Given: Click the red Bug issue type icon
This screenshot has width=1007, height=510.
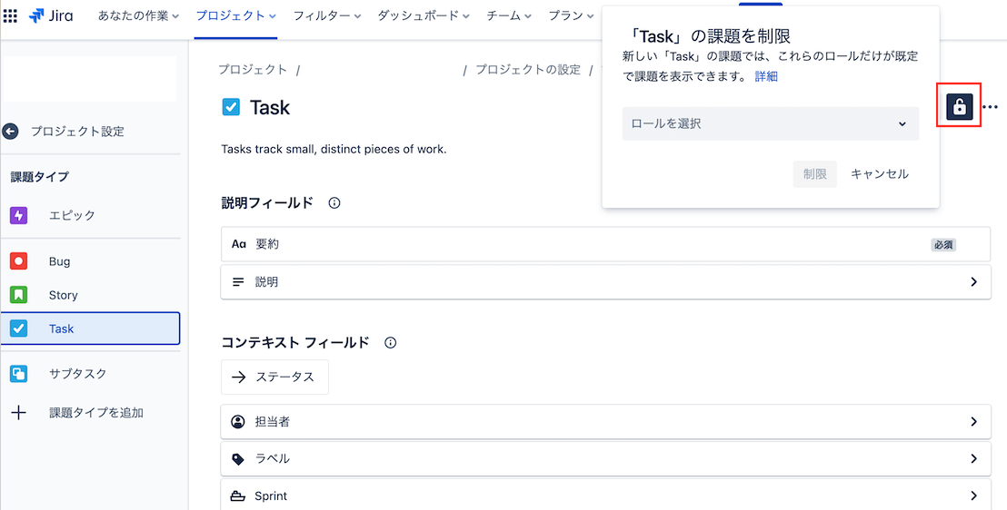Looking at the screenshot, I should click(x=18, y=261).
